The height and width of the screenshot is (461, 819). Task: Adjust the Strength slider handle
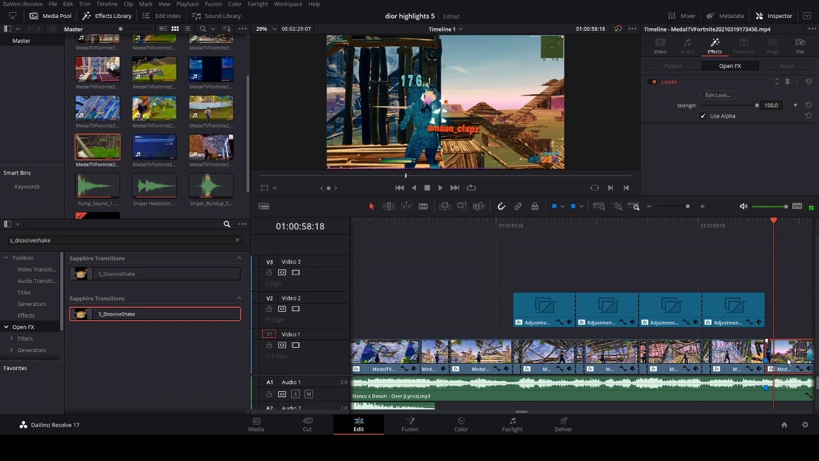(x=757, y=106)
